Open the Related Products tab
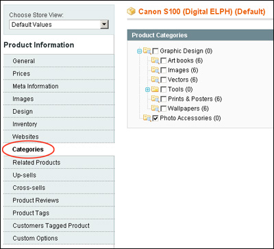The width and height of the screenshot is (274, 249). (59, 163)
